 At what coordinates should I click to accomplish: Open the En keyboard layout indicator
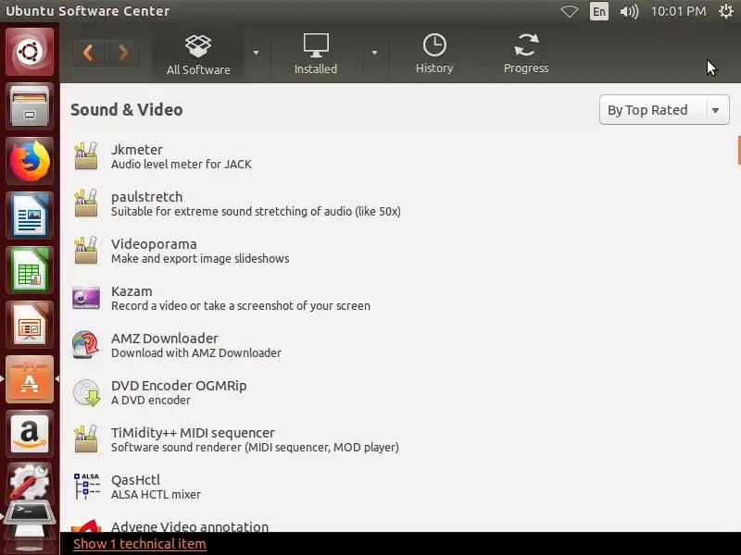(x=598, y=11)
